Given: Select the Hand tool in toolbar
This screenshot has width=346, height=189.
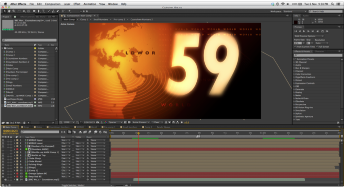Looking at the screenshot, I should click(9, 11).
